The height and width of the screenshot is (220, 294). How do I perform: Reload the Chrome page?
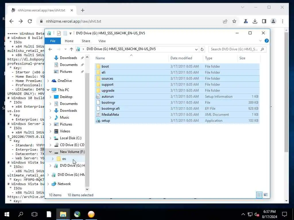30,21
